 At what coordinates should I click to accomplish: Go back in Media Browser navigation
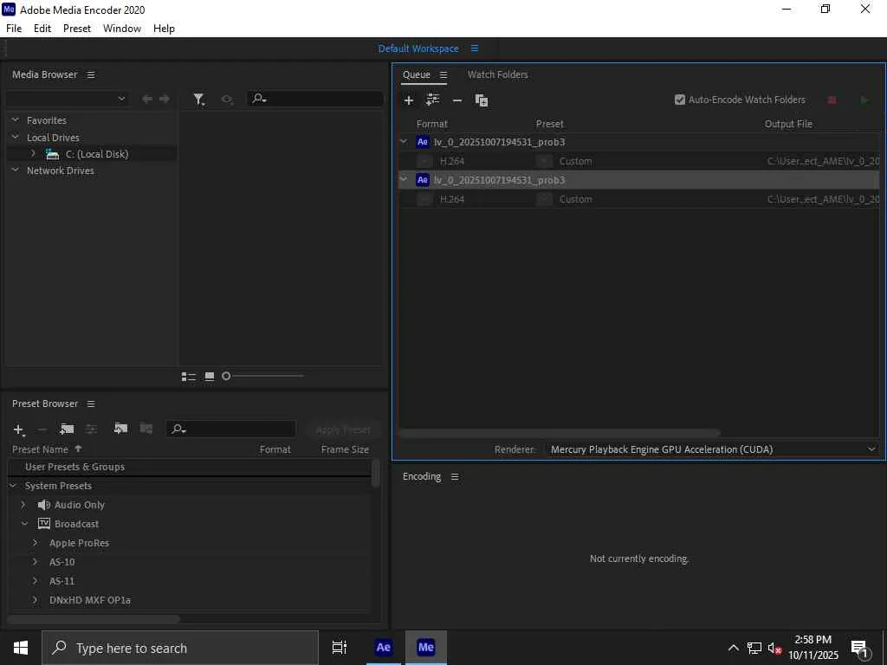147,99
